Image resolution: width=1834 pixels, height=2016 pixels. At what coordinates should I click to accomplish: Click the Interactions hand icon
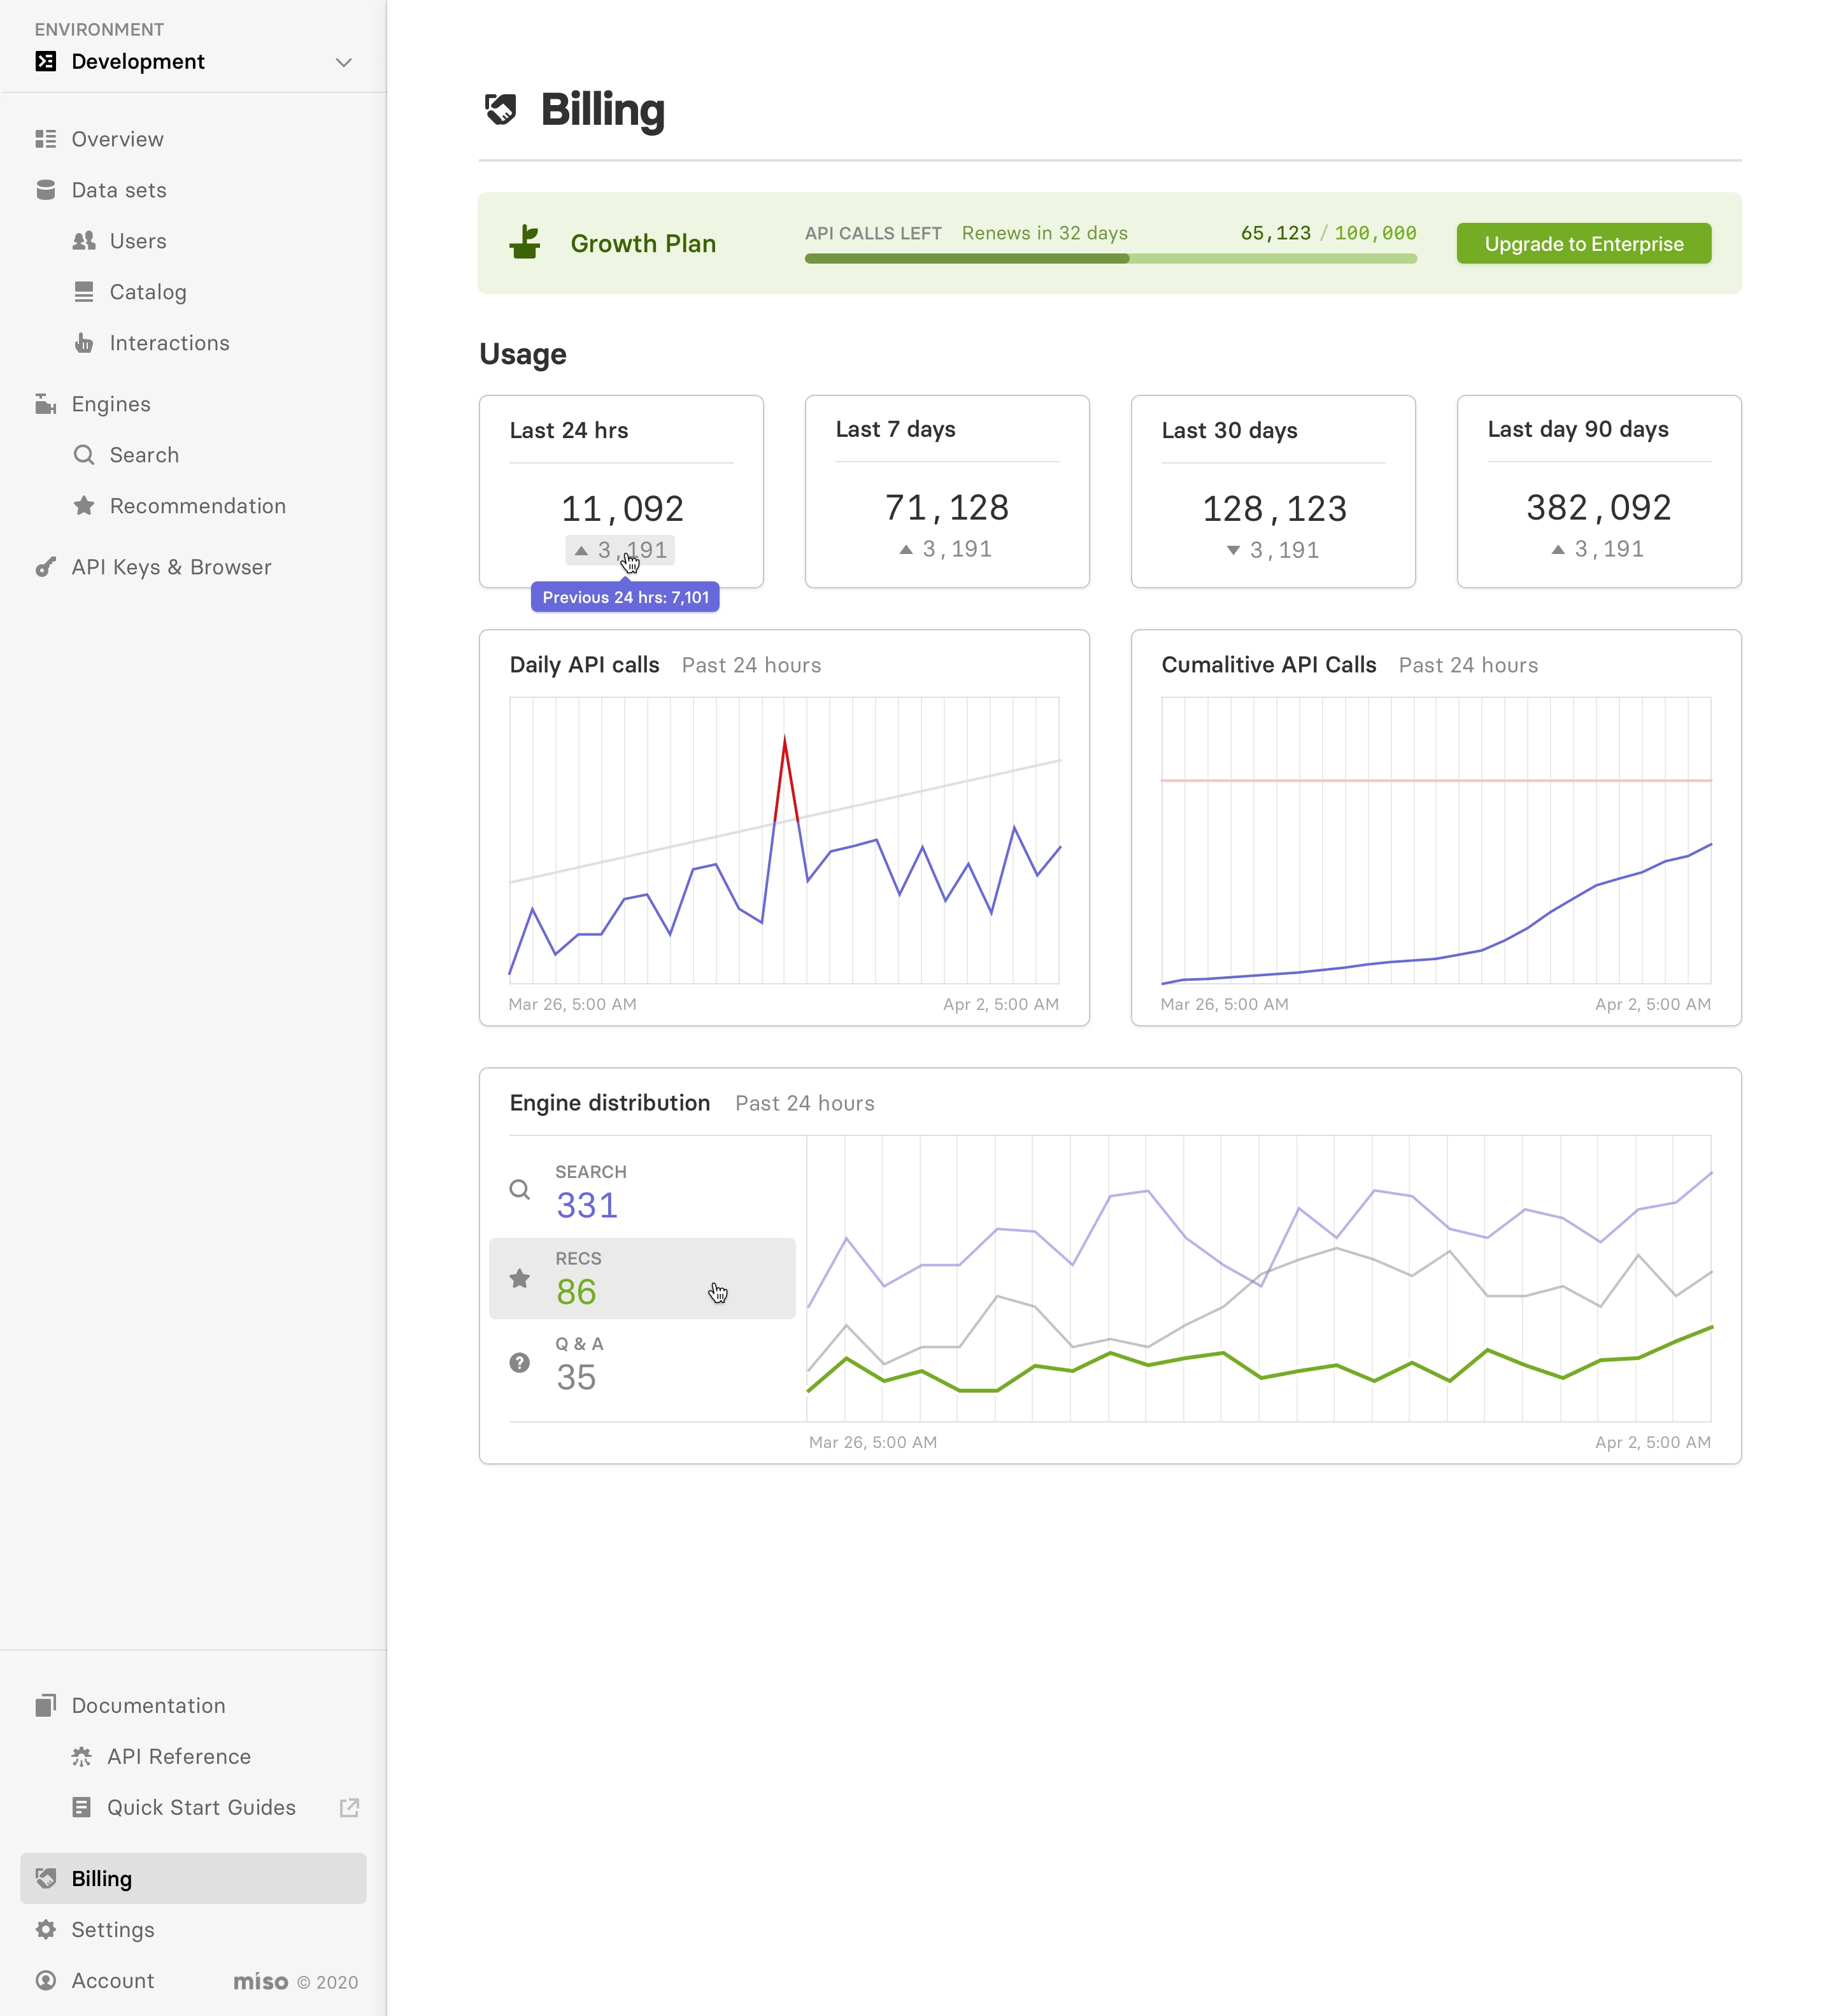tap(84, 343)
